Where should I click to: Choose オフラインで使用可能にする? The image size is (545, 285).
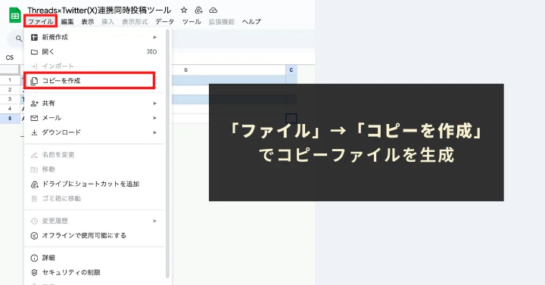94,236
